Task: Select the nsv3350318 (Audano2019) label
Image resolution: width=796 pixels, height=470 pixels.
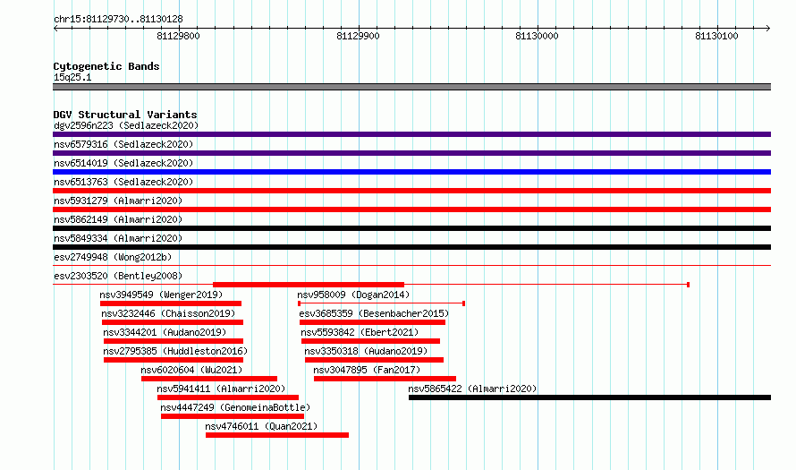Action: pos(366,351)
